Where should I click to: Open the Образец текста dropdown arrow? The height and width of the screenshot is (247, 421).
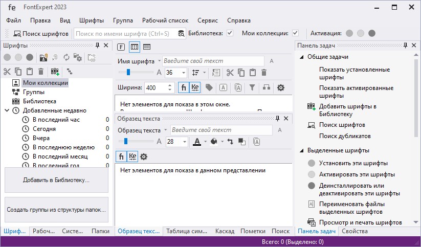[166, 130]
